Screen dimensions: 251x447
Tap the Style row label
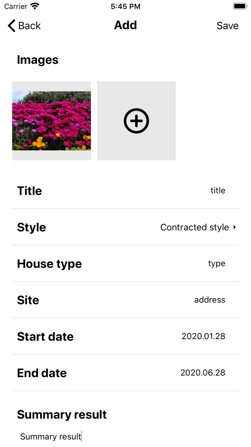pos(31,227)
